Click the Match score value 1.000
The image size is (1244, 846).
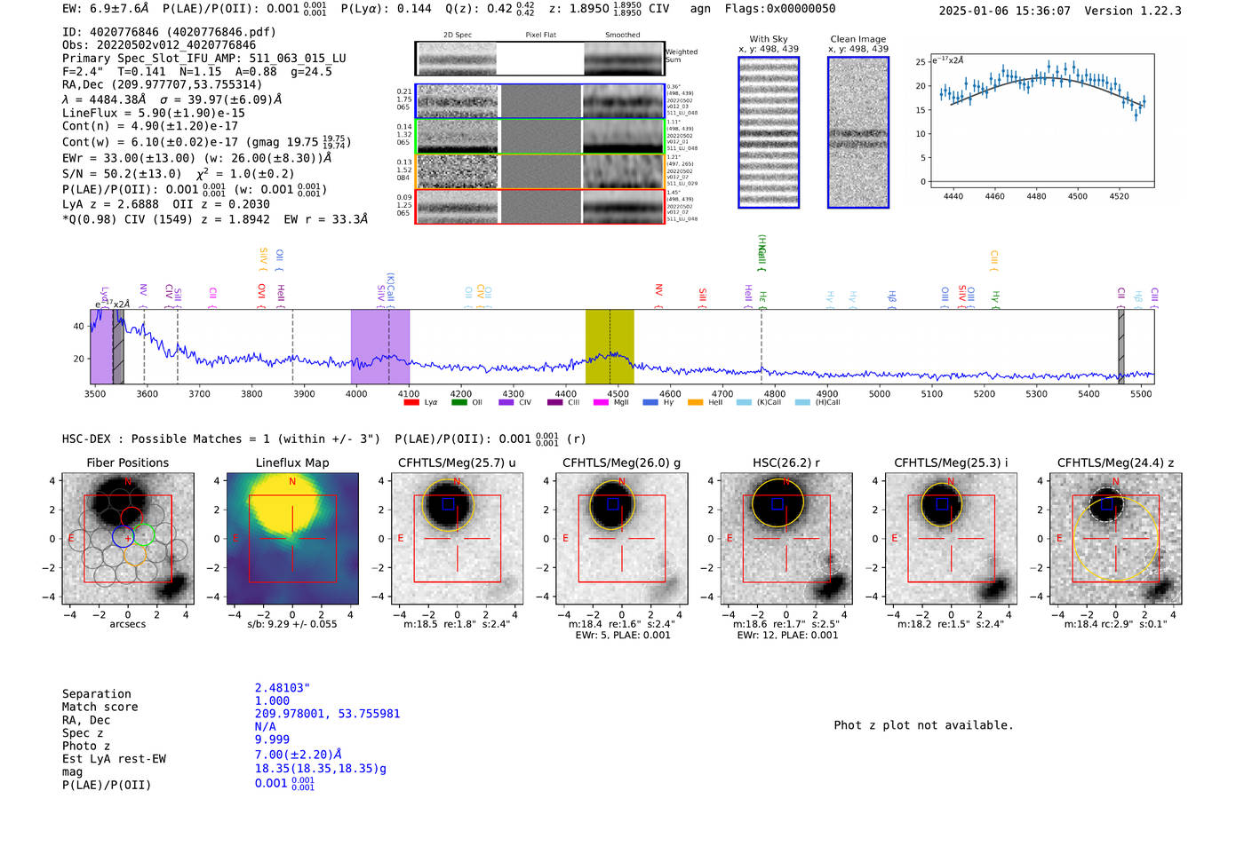pyautogui.click(x=272, y=700)
